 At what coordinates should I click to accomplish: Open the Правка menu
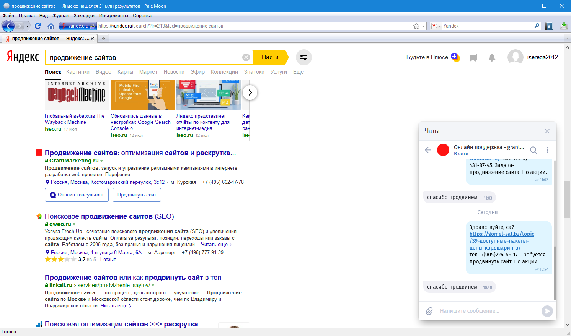point(26,16)
